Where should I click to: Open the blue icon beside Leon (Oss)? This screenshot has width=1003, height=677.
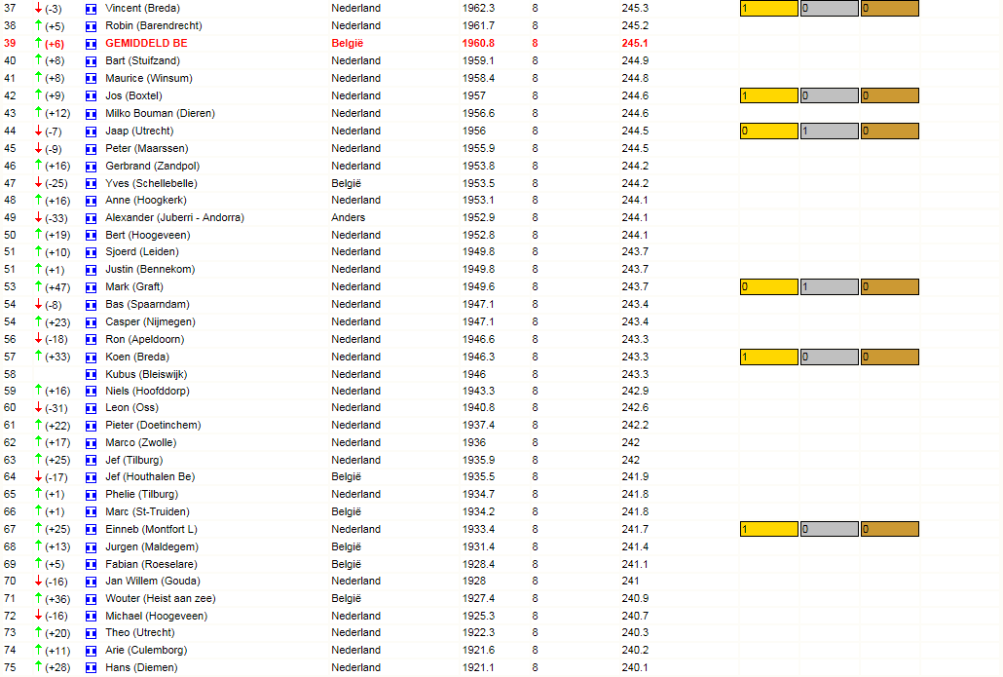[x=91, y=408]
